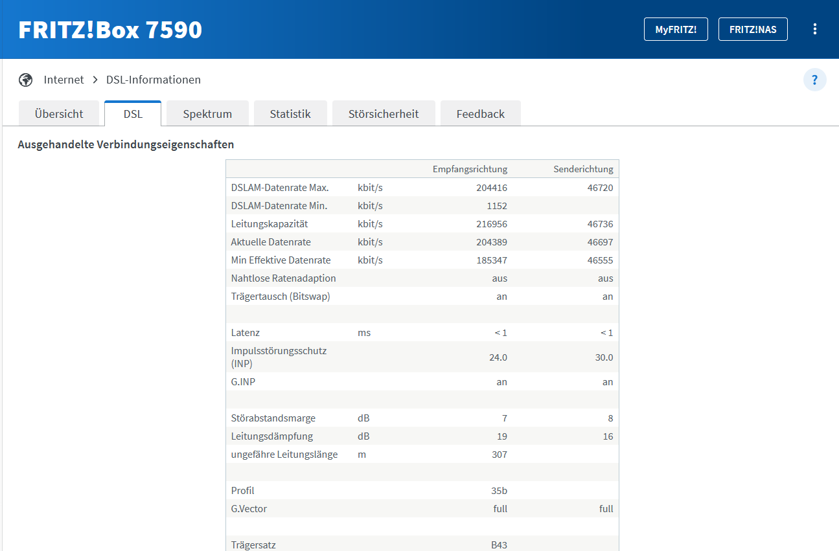Viewport: 839px width, 551px height.
Task: Open the Statistik tab
Action: click(290, 113)
